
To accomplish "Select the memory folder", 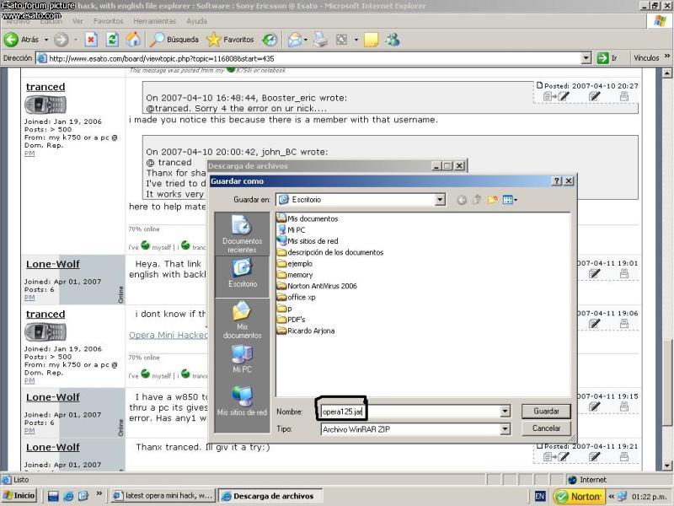I will click(x=295, y=275).
